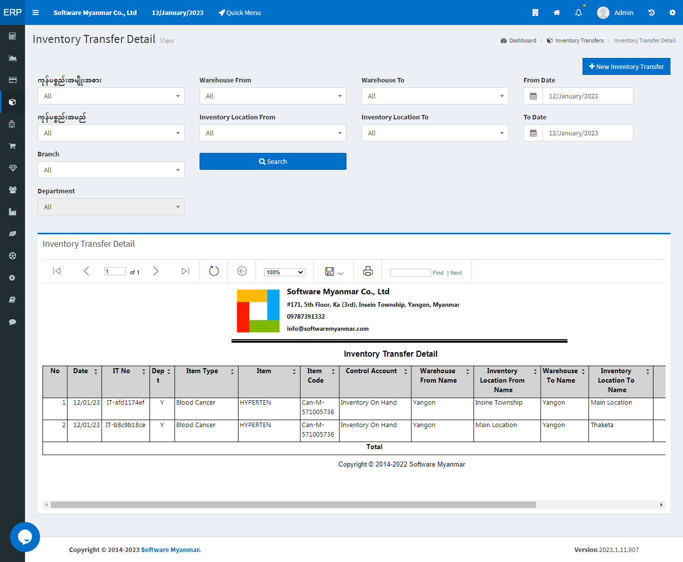The image size is (683, 562).
Task: Open chat comment icon in sidebar
Action: pyautogui.click(x=12, y=322)
